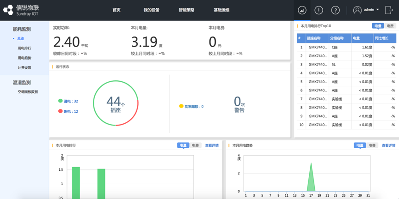The width and height of the screenshot is (399, 199).
Task: Open the alert exclamation icon in header
Action: pyautogui.click(x=319, y=10)
